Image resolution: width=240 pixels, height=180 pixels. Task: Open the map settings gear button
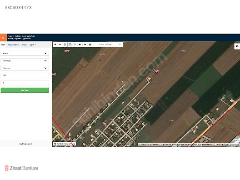click(x=237, y=46)
